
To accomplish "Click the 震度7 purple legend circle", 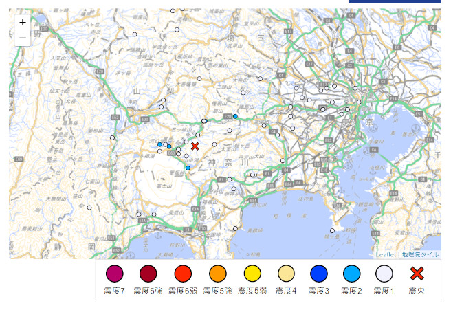I will [114, 274].
